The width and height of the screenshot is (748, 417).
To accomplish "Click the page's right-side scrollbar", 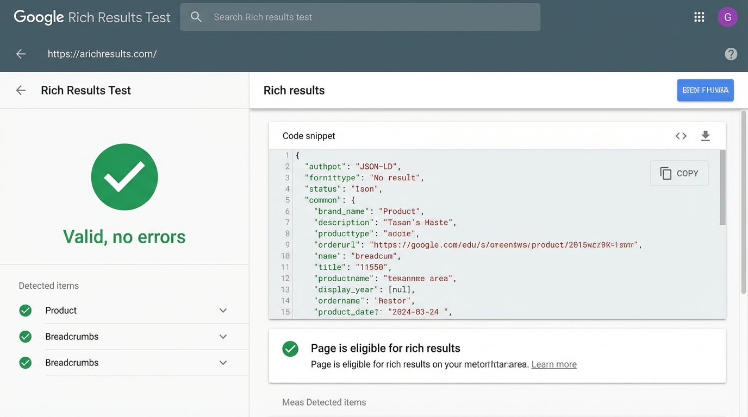I will point(743,201).
